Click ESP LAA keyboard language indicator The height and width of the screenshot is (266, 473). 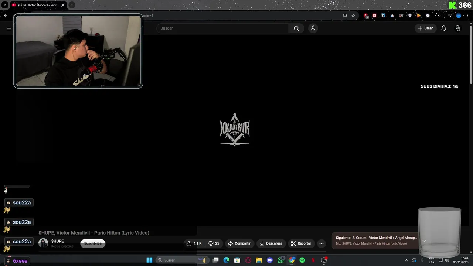coord(432,260)
